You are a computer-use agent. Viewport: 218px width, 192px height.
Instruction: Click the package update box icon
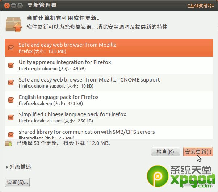tap(14, 25)
